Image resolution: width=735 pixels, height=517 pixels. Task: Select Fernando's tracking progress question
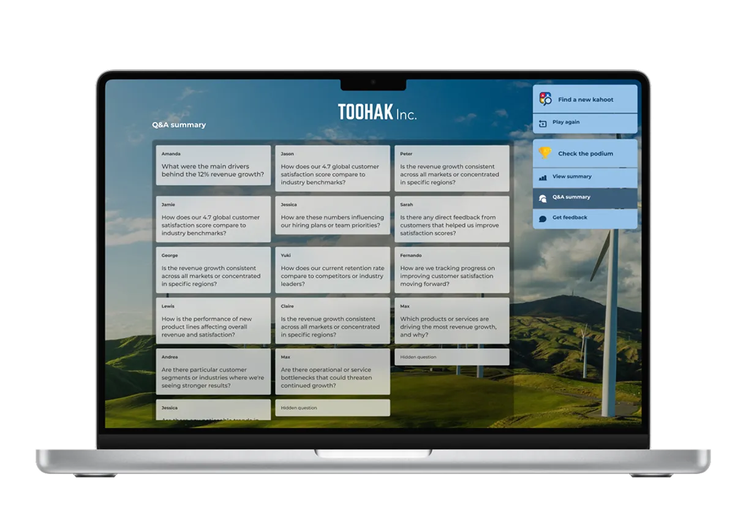tap(452, 270)
